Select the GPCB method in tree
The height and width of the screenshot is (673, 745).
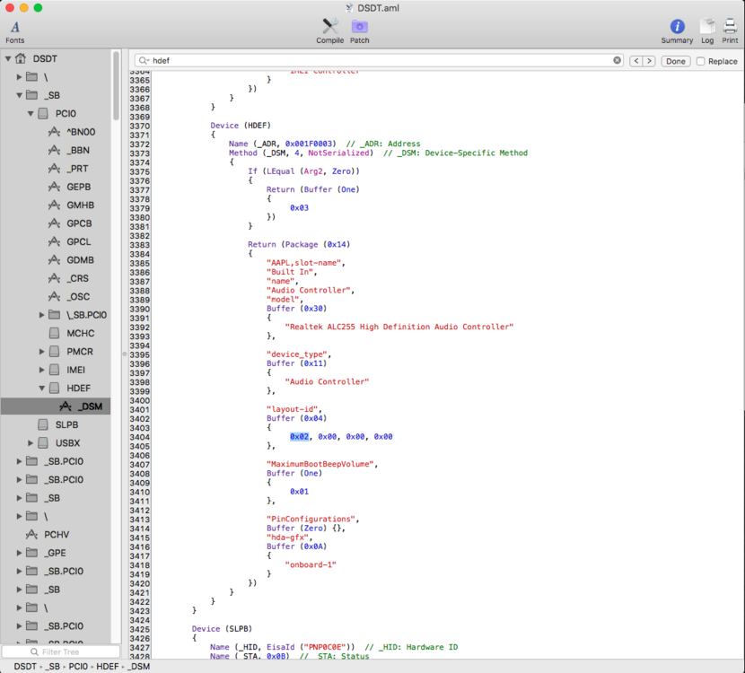(79, 223)
